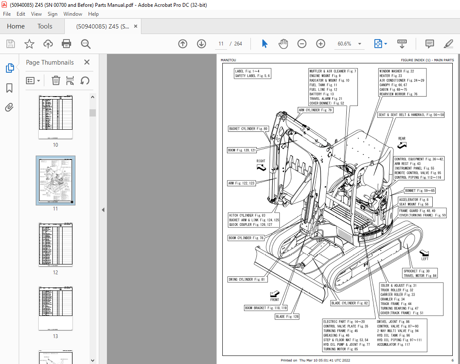Click the BONNET Fig. 59~65 label
This screenshot has height=364, width=460.
pyautogui.click(x=420, y=191)
